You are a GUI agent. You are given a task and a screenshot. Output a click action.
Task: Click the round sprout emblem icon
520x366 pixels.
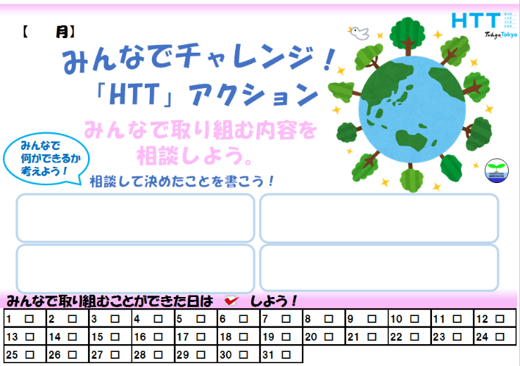point(497,170)
